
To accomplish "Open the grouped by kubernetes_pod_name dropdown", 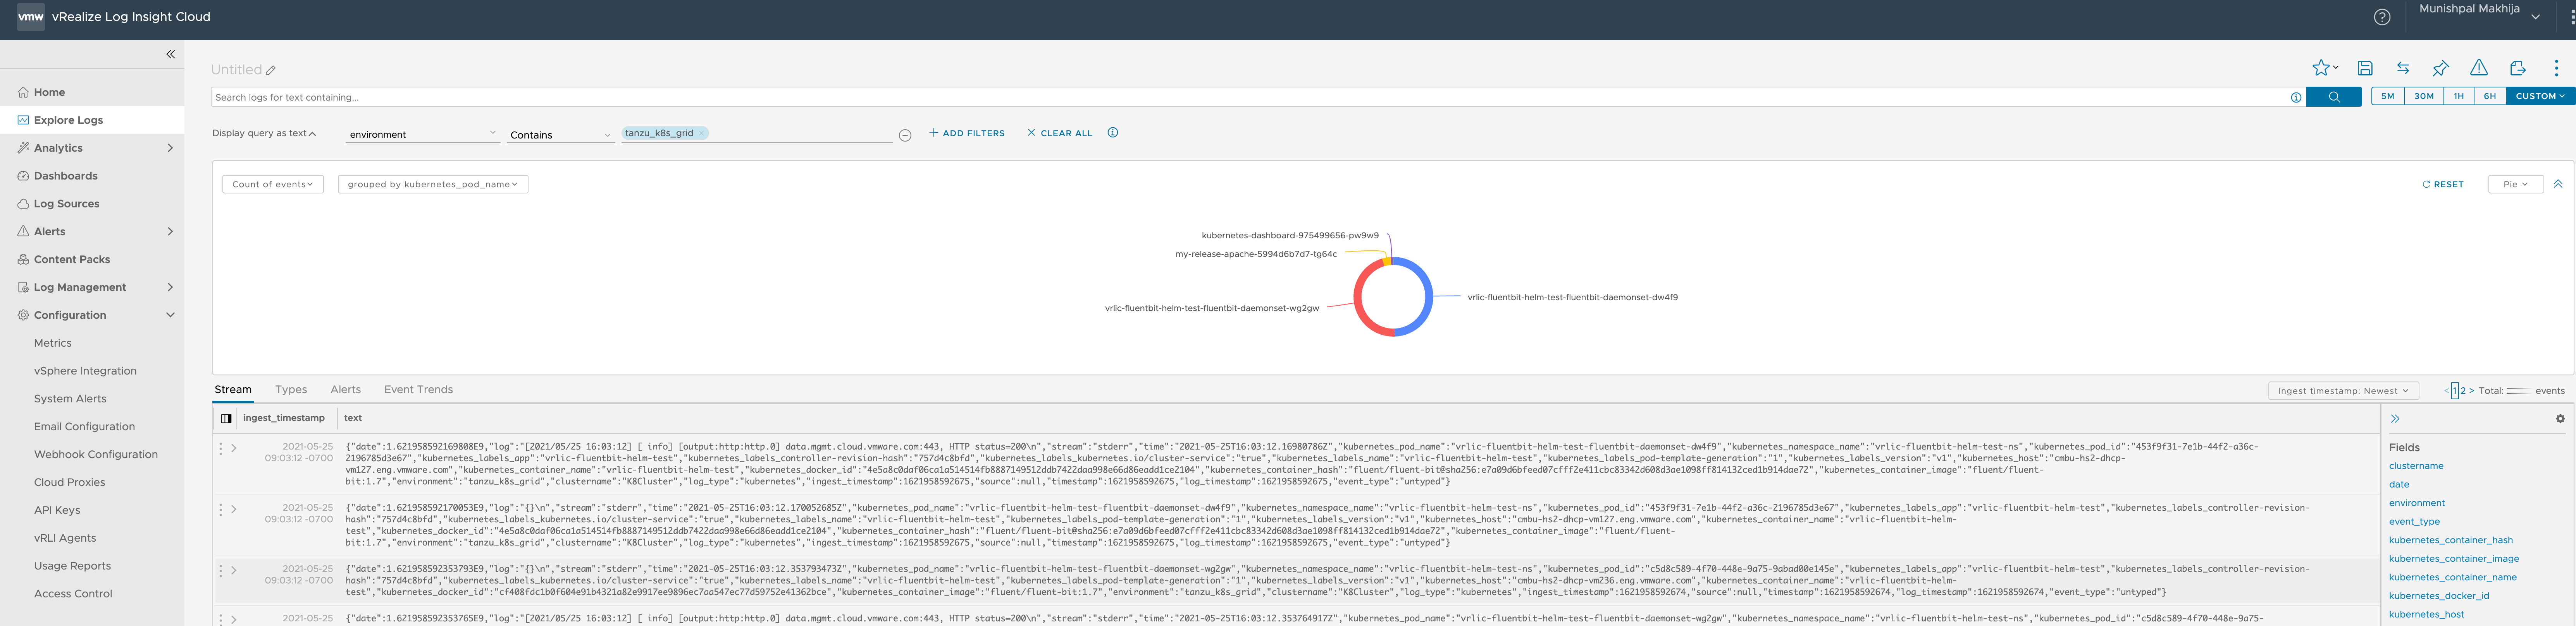I will [432, 184].
